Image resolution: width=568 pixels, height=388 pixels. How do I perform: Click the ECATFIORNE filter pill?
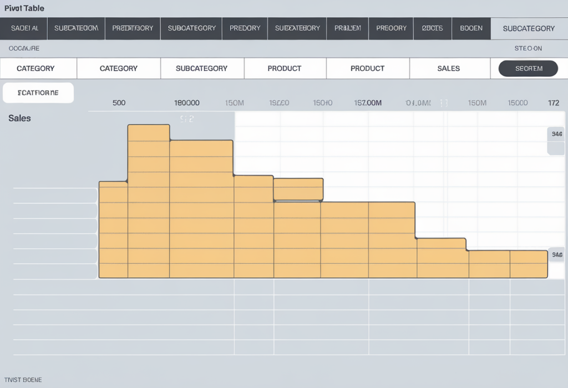pos(38,93)
